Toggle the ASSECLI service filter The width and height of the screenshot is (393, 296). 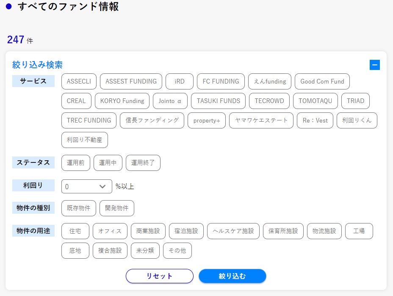[x=79, y=81]
